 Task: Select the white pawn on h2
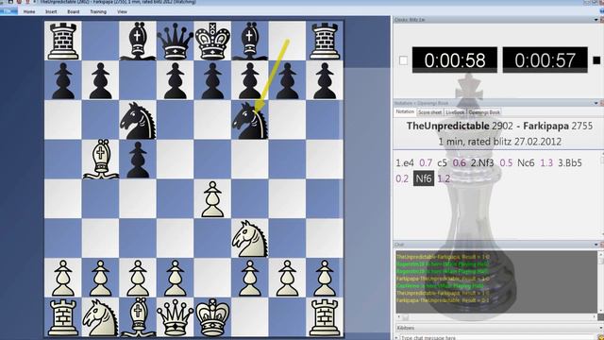coord(325,278)
